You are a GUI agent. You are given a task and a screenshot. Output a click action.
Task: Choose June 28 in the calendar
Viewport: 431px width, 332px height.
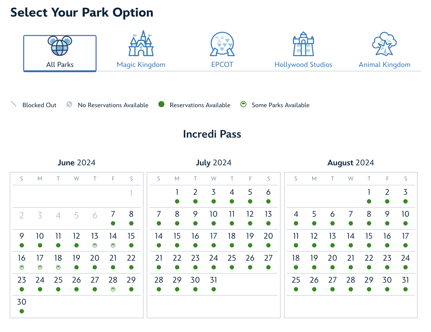113,284
